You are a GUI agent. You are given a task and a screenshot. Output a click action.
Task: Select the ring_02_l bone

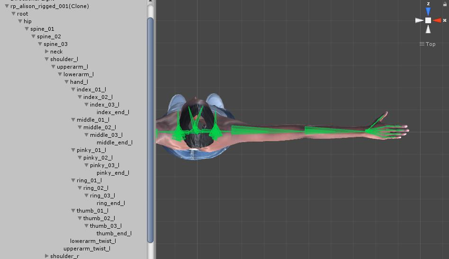(x=96, y=188)
